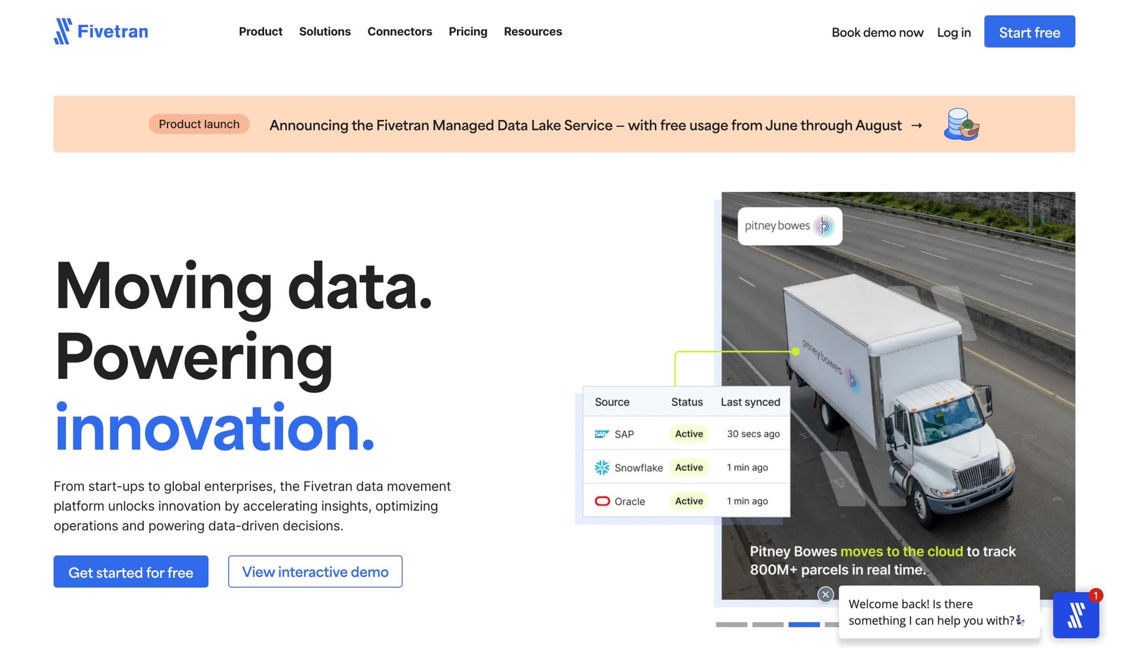Click the data lake duck illustration
1129x668 pixels.
click(x=961, y=124)
